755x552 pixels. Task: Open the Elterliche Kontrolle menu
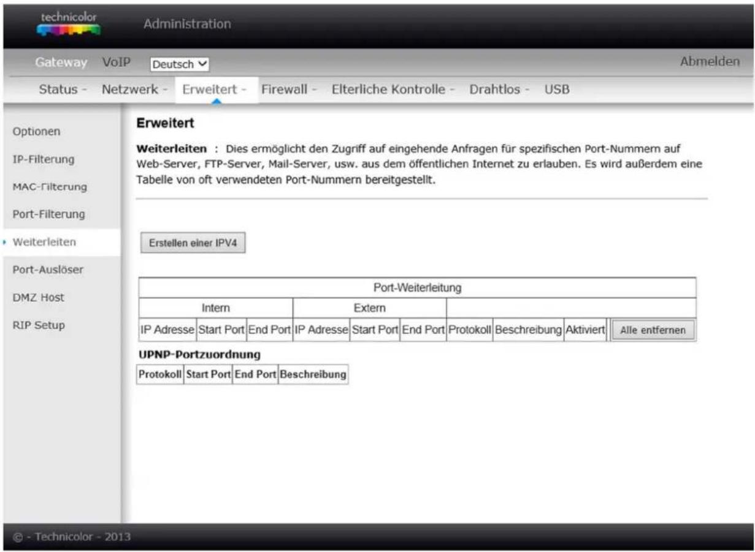pyautogui.click(x=393, y=89)
